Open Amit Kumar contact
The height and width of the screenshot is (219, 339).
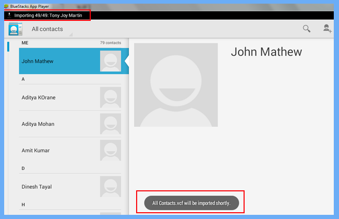pos(70,150)
